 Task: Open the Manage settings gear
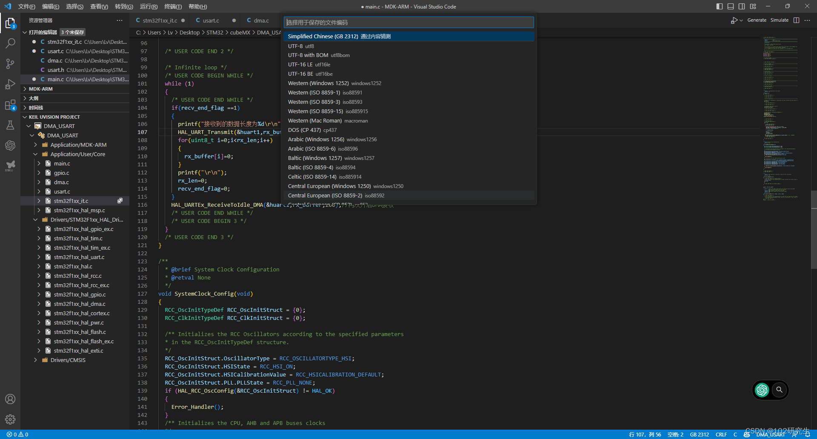[10, 419]
